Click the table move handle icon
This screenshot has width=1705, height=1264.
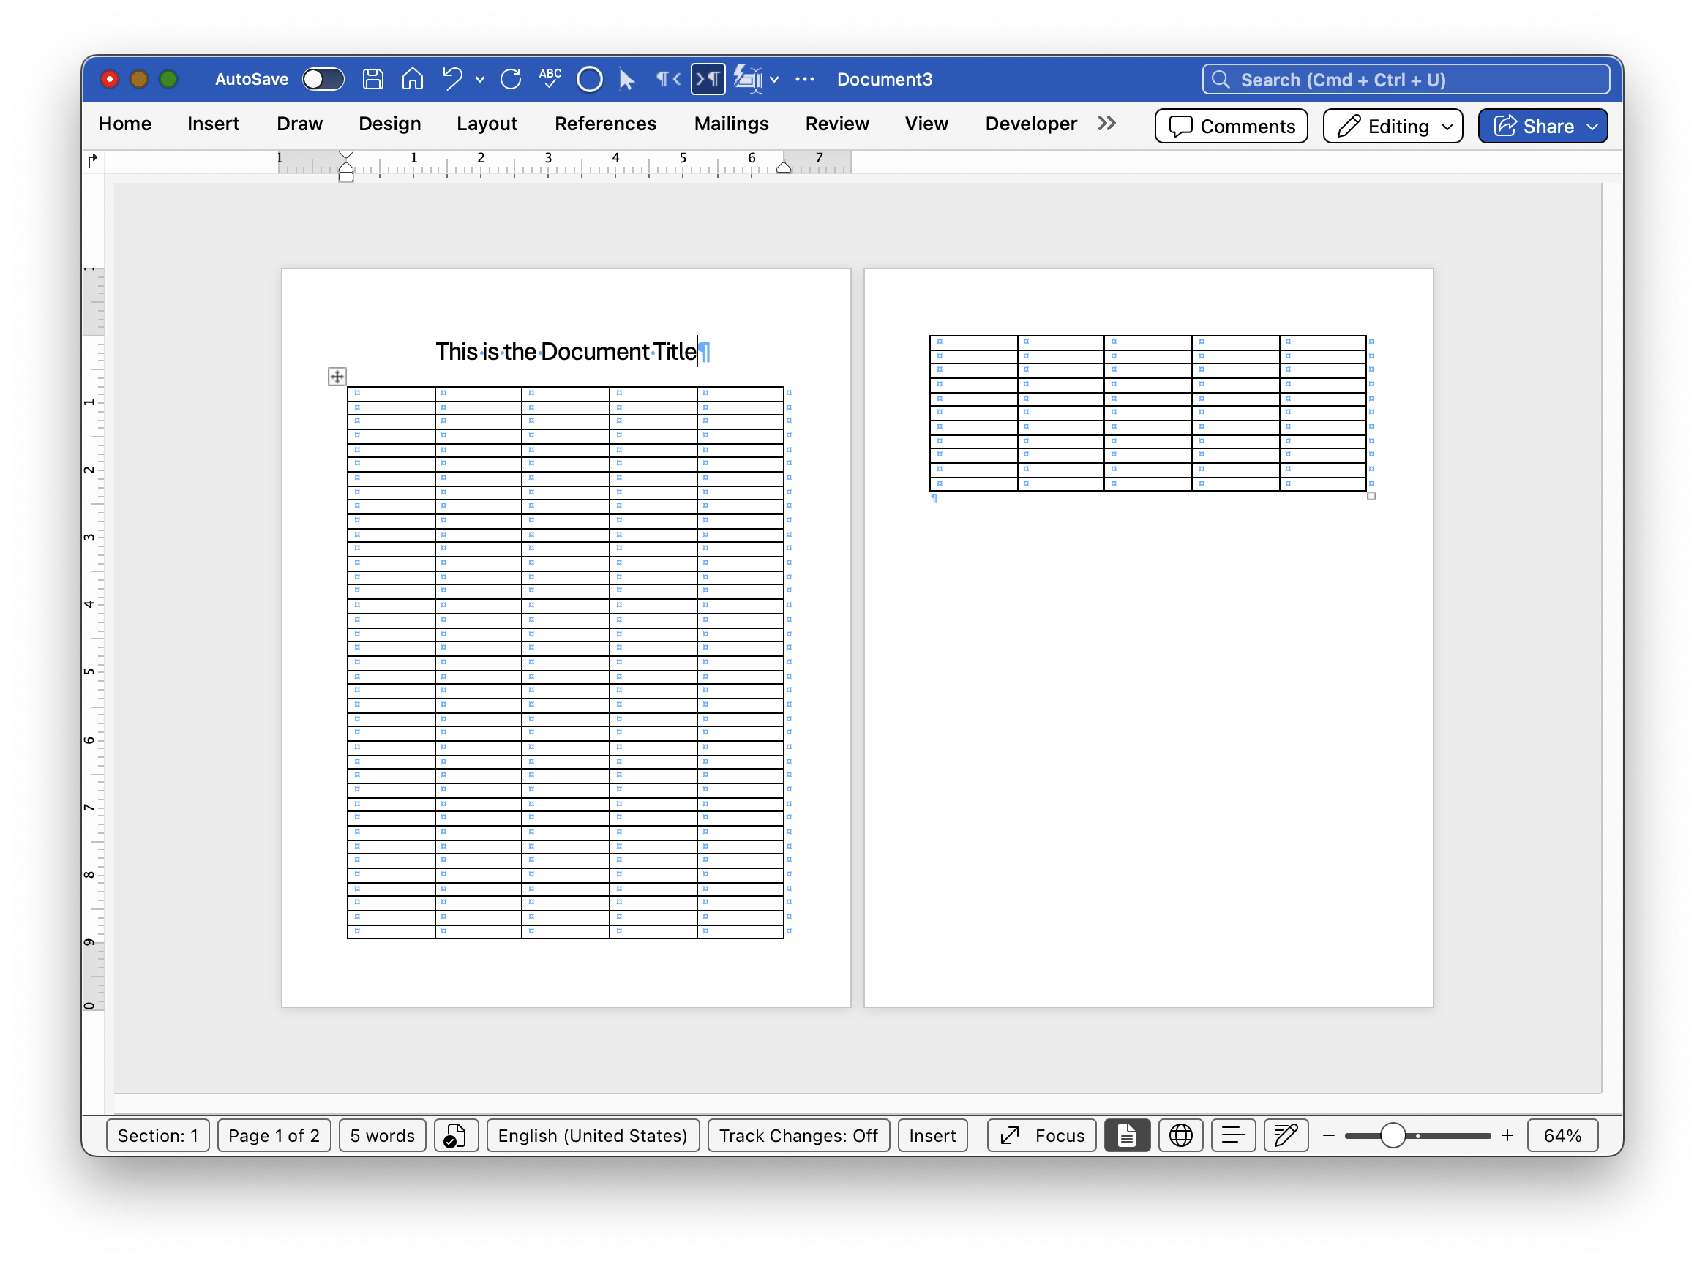[x=337, y=377]
